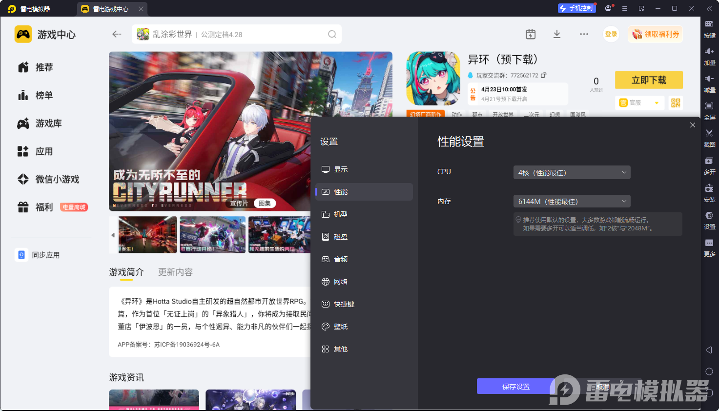Open 快捷键 settings section
This screenshot has height=411, width=719.
pos(364,304)
